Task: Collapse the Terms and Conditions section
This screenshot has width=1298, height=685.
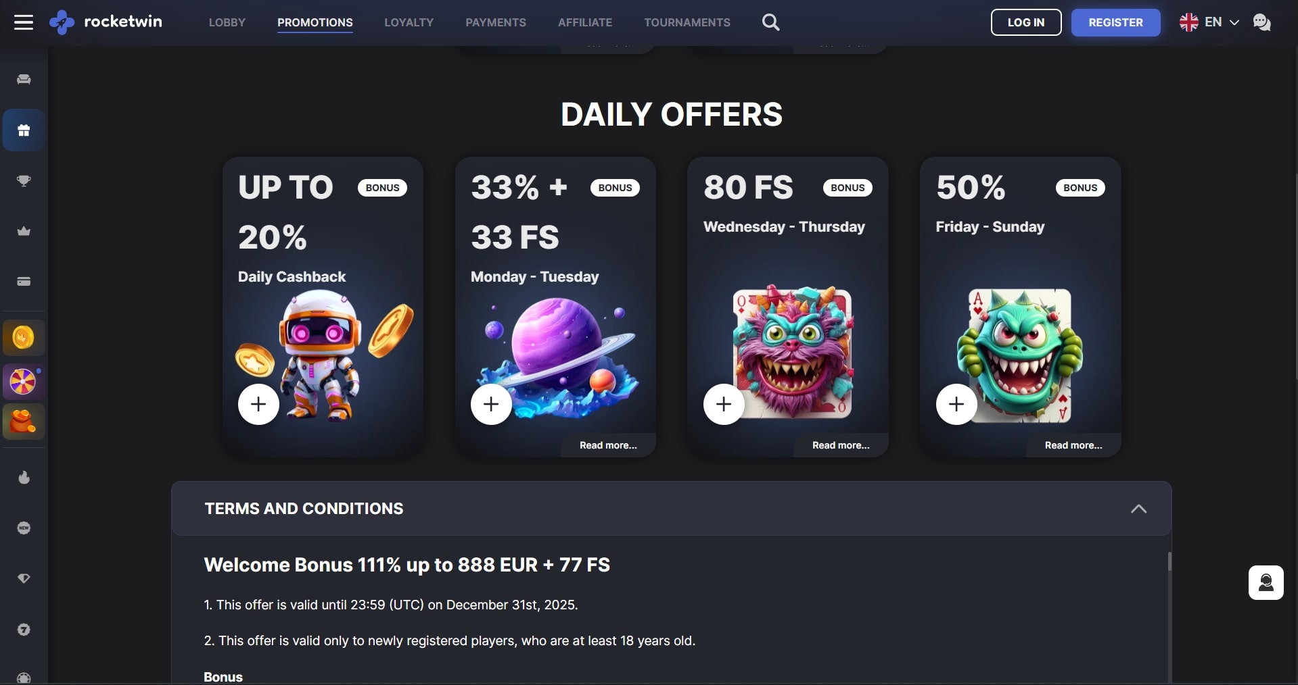Action: 1138,509
